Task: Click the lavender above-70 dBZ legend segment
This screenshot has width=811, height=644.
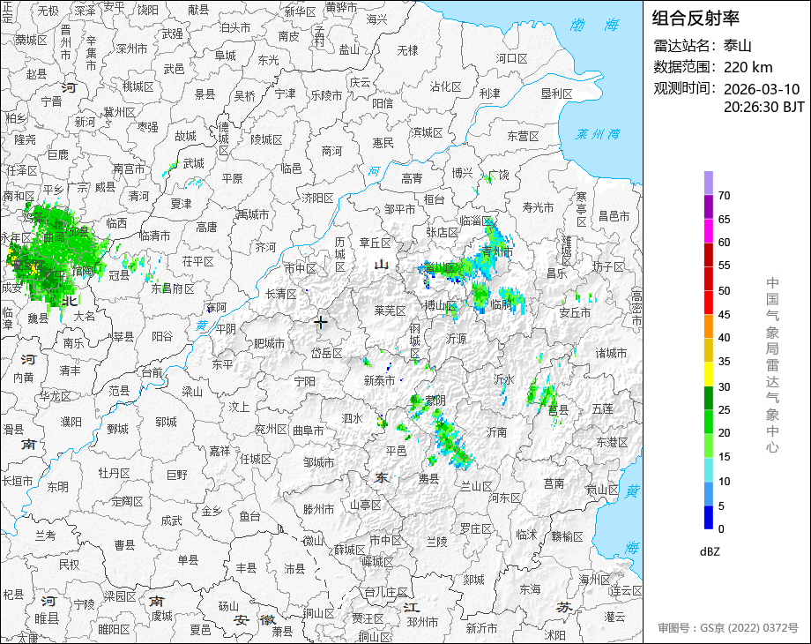Action: click(709, 183)
